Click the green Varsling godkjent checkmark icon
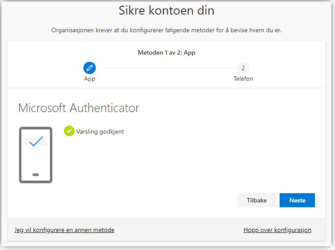The height and width of the screenshot is (250, 335). point(69,131)
